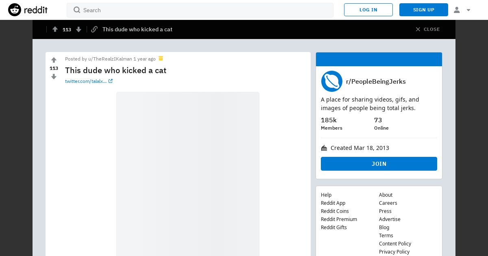
Task: Click the 73 Online count
Action: point(381,124)
